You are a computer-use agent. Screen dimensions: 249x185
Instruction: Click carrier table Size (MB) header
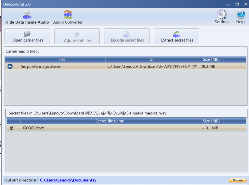coord(211,59)
